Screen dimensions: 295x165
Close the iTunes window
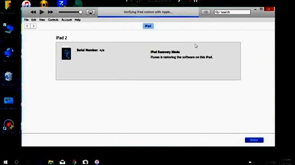tap(269, 9)
